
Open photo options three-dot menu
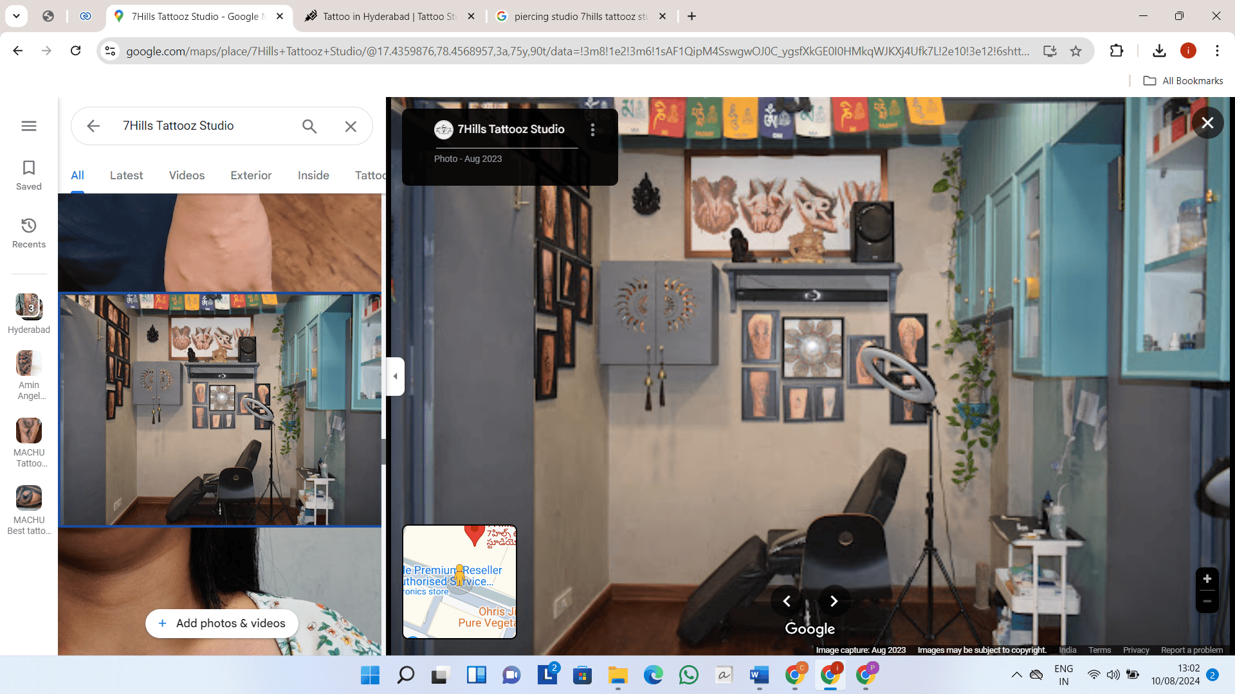pos(592,130)
